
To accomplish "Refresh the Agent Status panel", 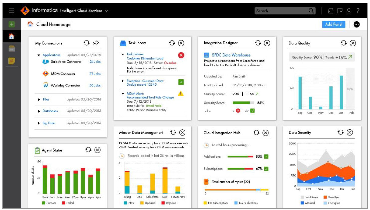I will click(88, 150).
